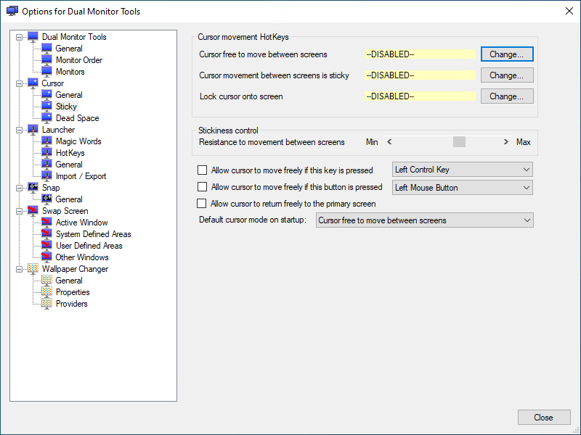Image resolution: width=581 pixels, height=435 pixels.
Task: Select General under Launcher
Action: (69, 165)
